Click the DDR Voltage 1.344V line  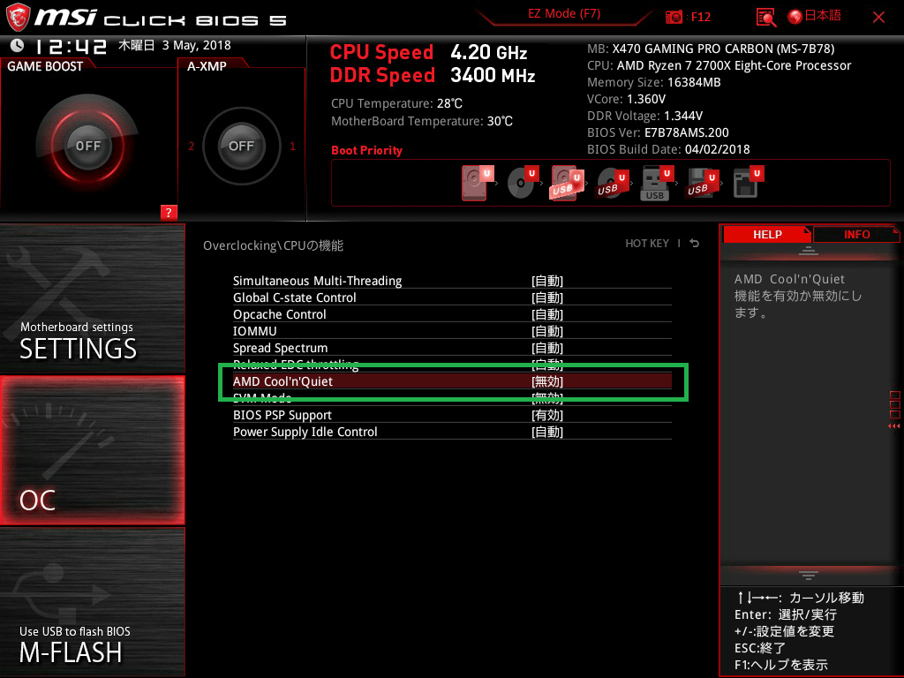point(644,116)
